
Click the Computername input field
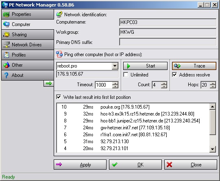168,22
